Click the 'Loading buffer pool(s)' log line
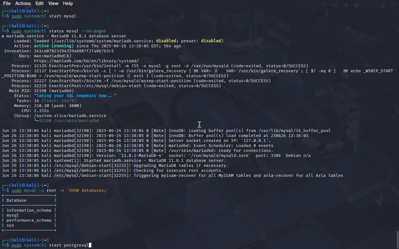Screen dimensions: 399x249 click(166, 130)
